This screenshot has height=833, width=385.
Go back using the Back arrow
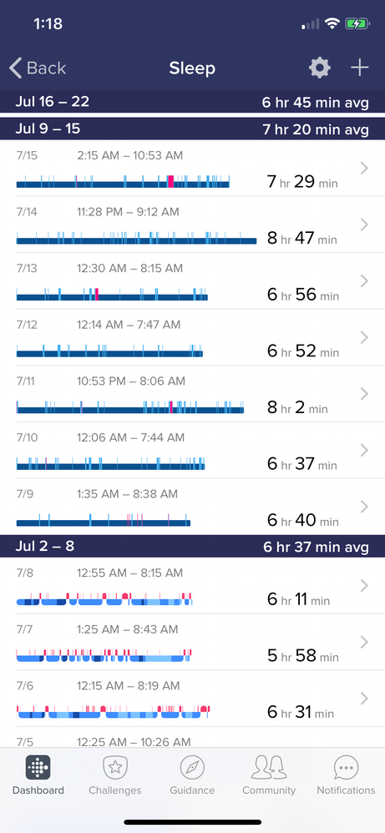coord(38,68)
